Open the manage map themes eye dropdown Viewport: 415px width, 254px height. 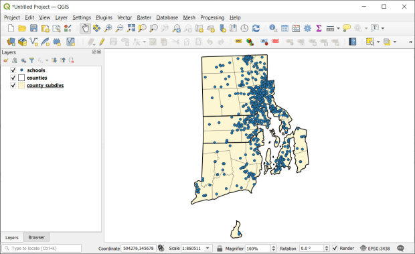coord(23,61)
